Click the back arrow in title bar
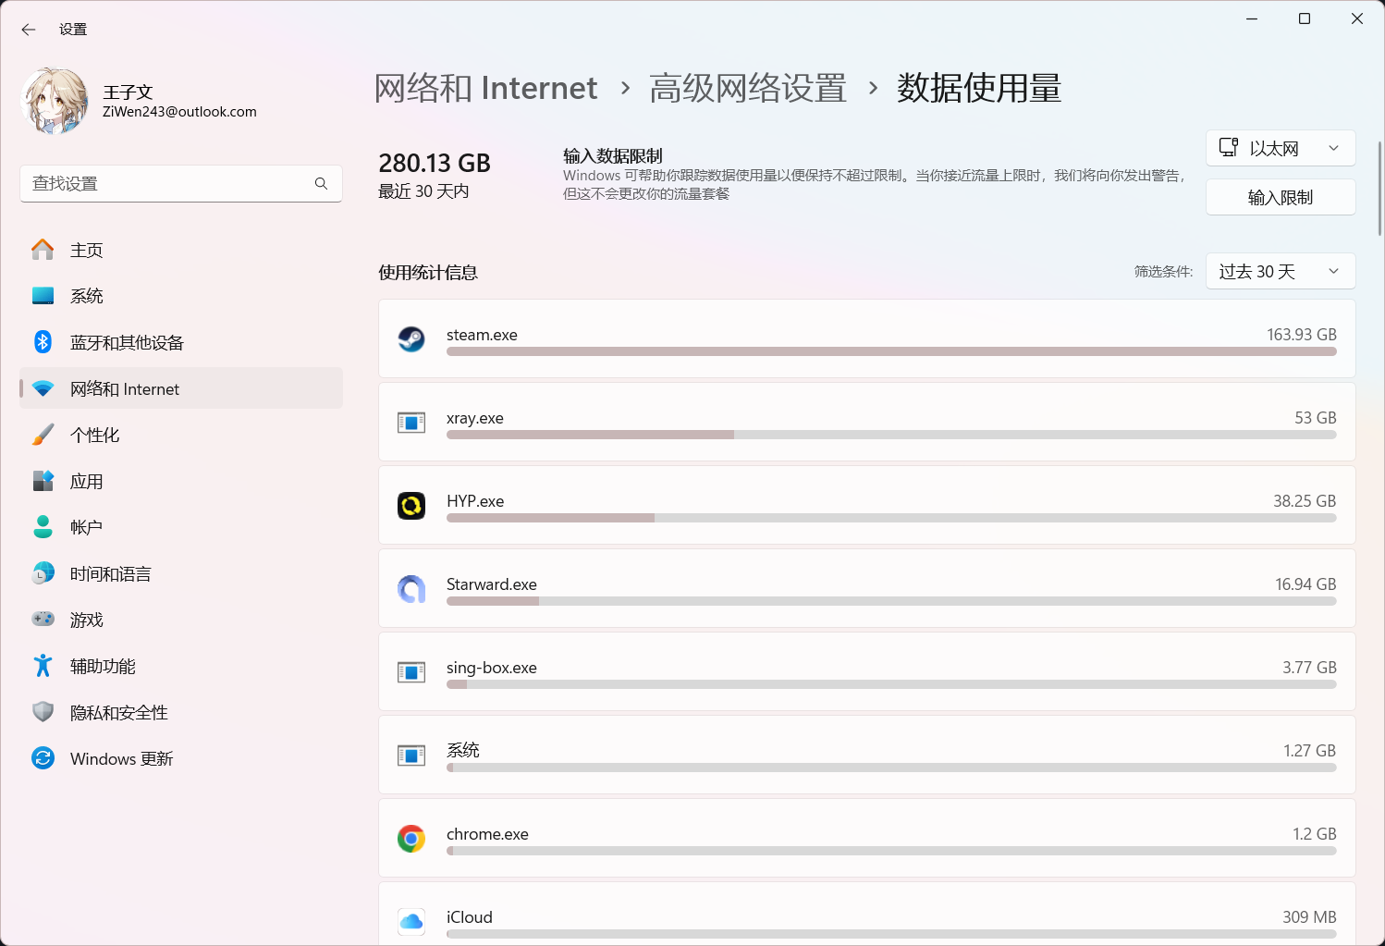 [x=29, y=30]
